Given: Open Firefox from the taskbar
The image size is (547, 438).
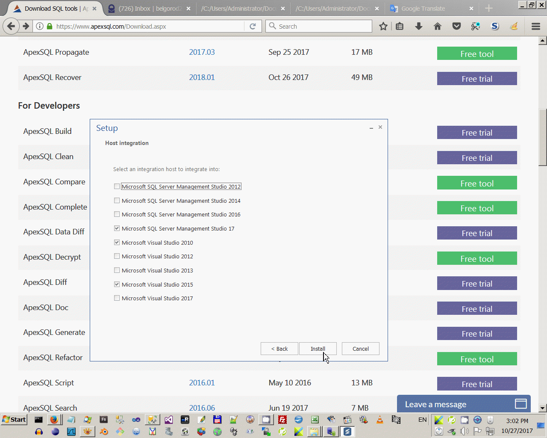Looking at the screenshot, I should pyautogui.click(x=54, y=420).
